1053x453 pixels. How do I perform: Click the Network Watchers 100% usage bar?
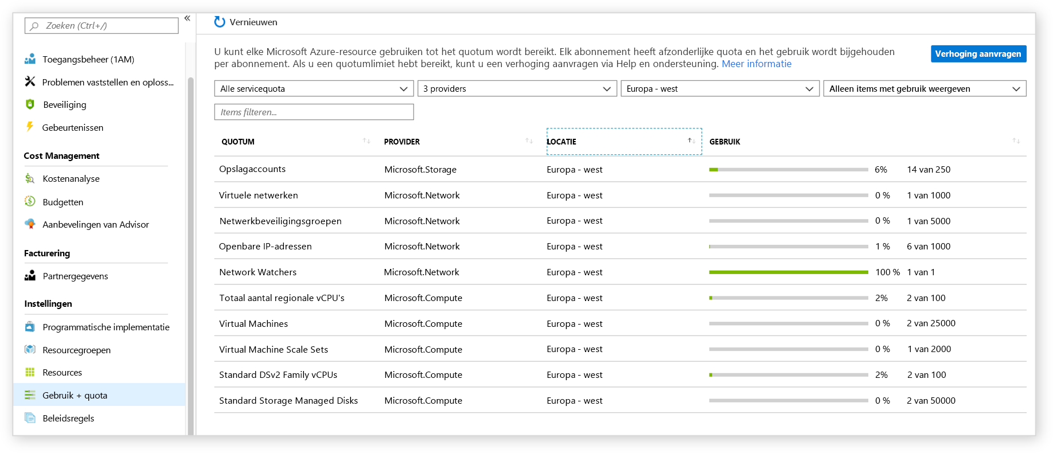(788, 272)
